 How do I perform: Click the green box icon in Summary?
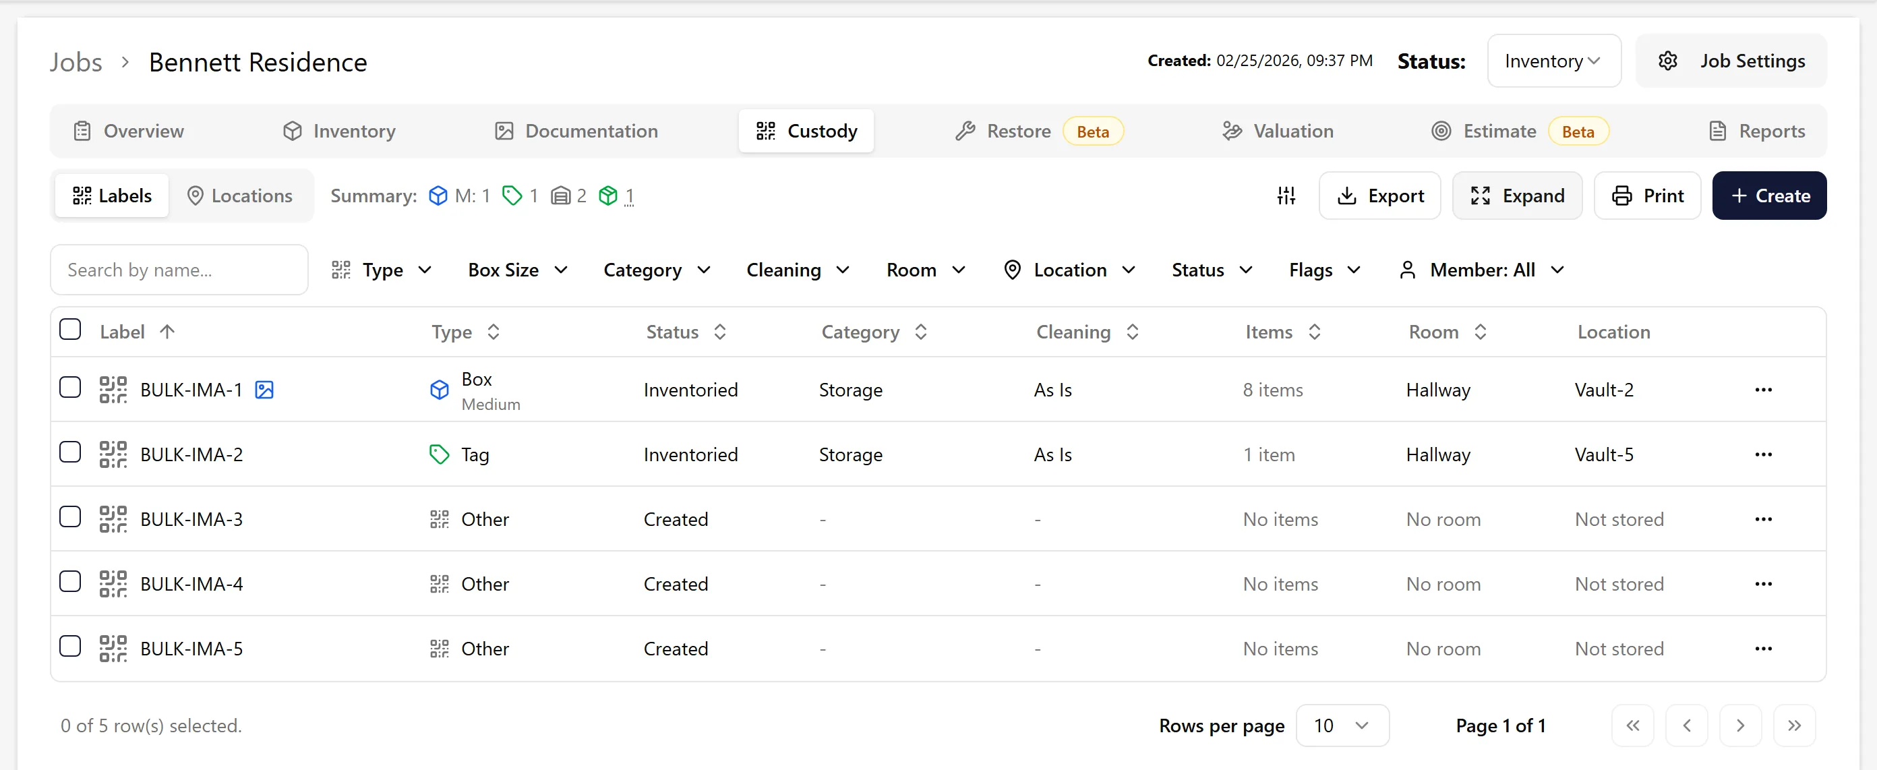607,196
